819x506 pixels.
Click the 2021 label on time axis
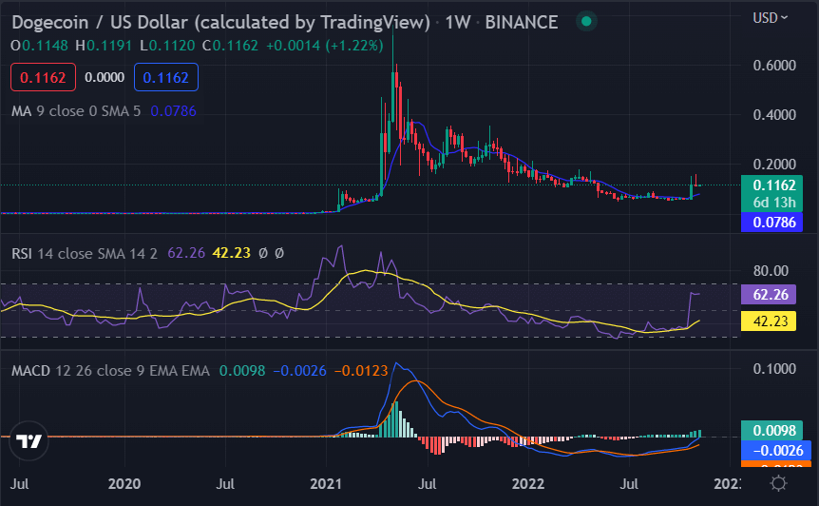326,483
